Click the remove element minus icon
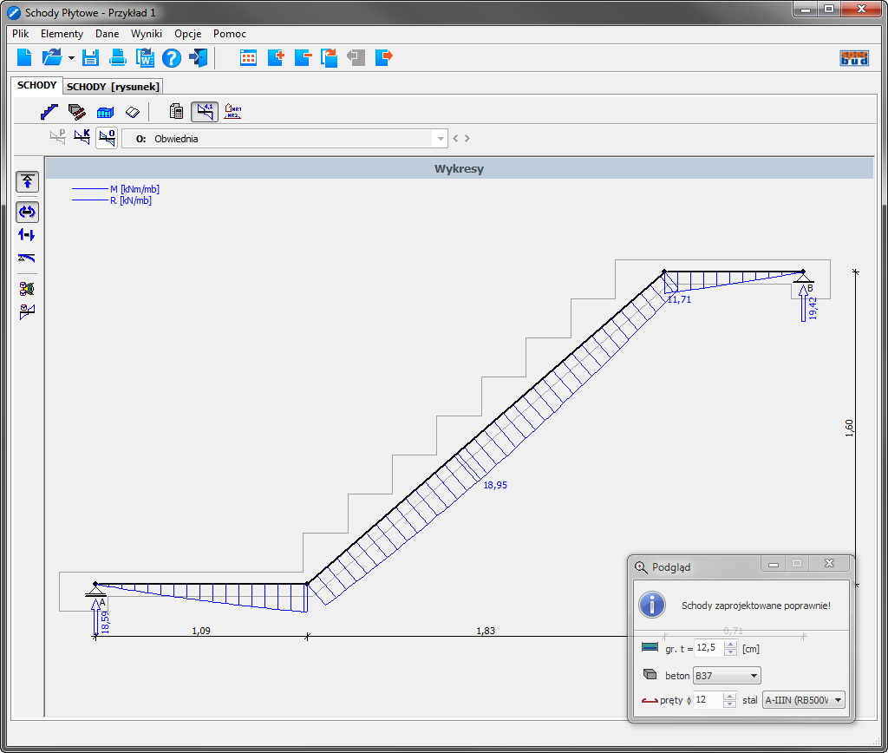Image resolution: width=888 pixels, height=753 pixels. click(x=303, y=58)
